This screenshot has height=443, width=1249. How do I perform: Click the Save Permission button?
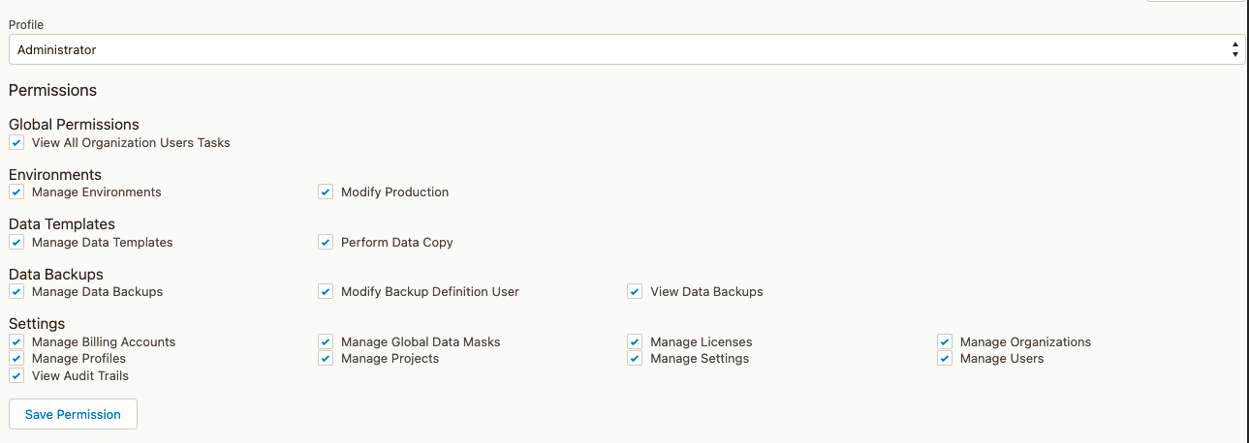pyautogui.click(x=73, y=414)
